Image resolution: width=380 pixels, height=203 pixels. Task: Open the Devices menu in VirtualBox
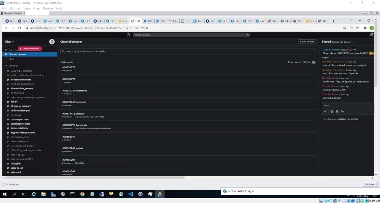(48, 8)
